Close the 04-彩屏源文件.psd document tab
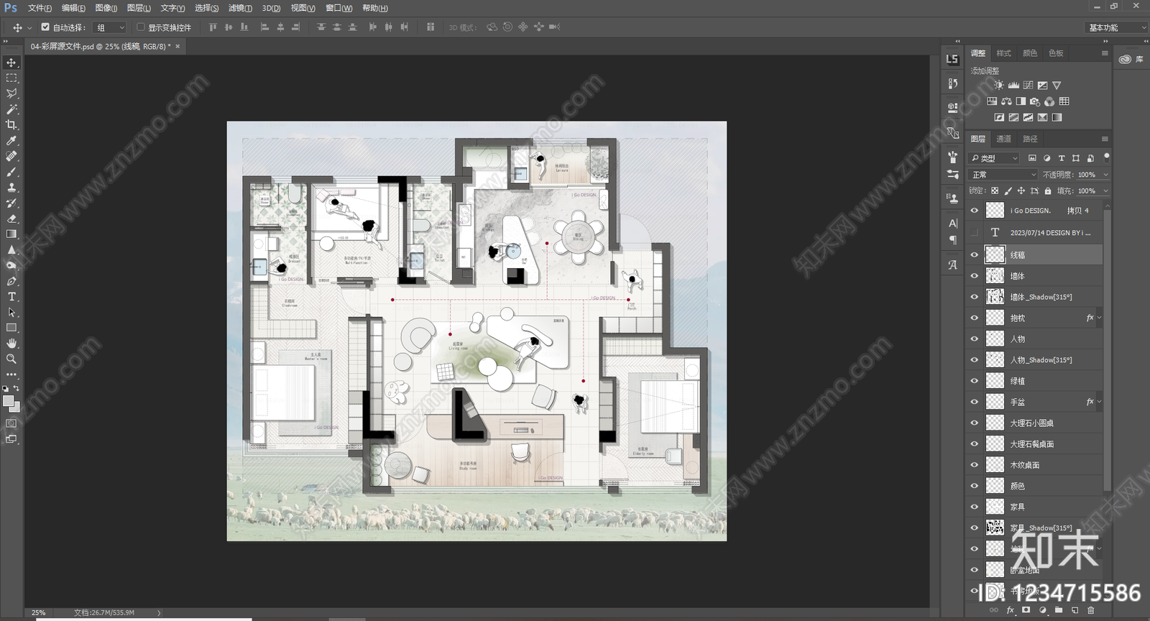Image resolution: width=1150 pixels, height=621 pixels. click(x=178, y=46)
